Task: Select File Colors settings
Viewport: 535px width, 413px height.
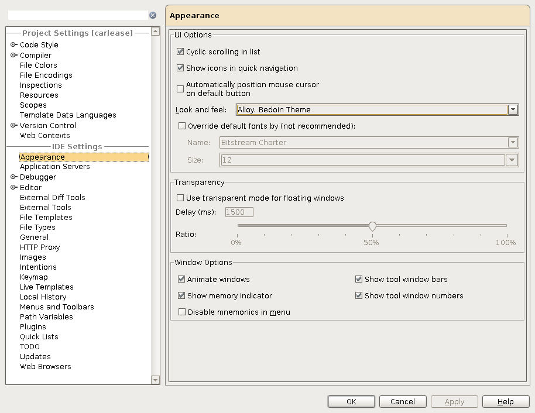Action: point(39,65)
